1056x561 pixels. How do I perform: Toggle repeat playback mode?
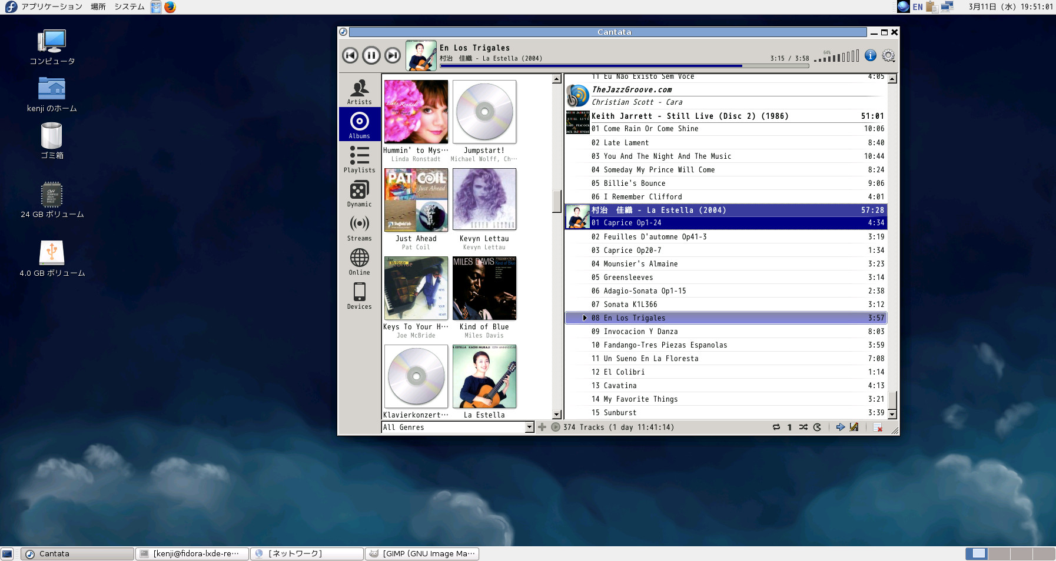pos(776,428)
